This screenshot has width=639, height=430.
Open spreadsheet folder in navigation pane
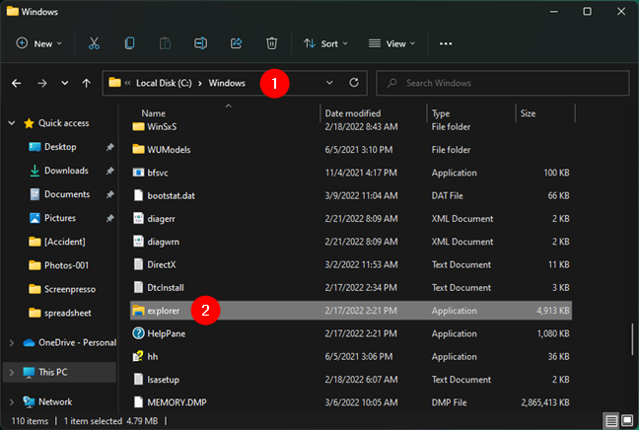pyautogui.click(x=68, y=313)
